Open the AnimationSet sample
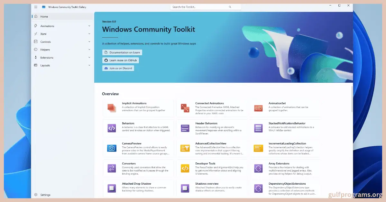The height and width of the screenshot is (202, 386). click(258, 108)
